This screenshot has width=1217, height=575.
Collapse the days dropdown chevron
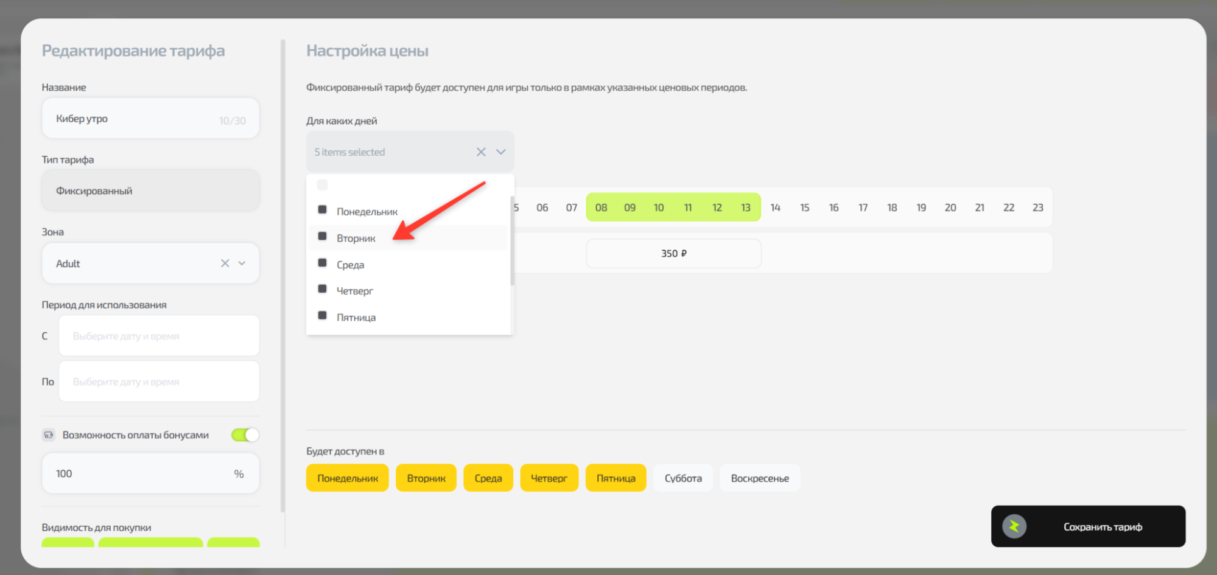tap(500, 152)
